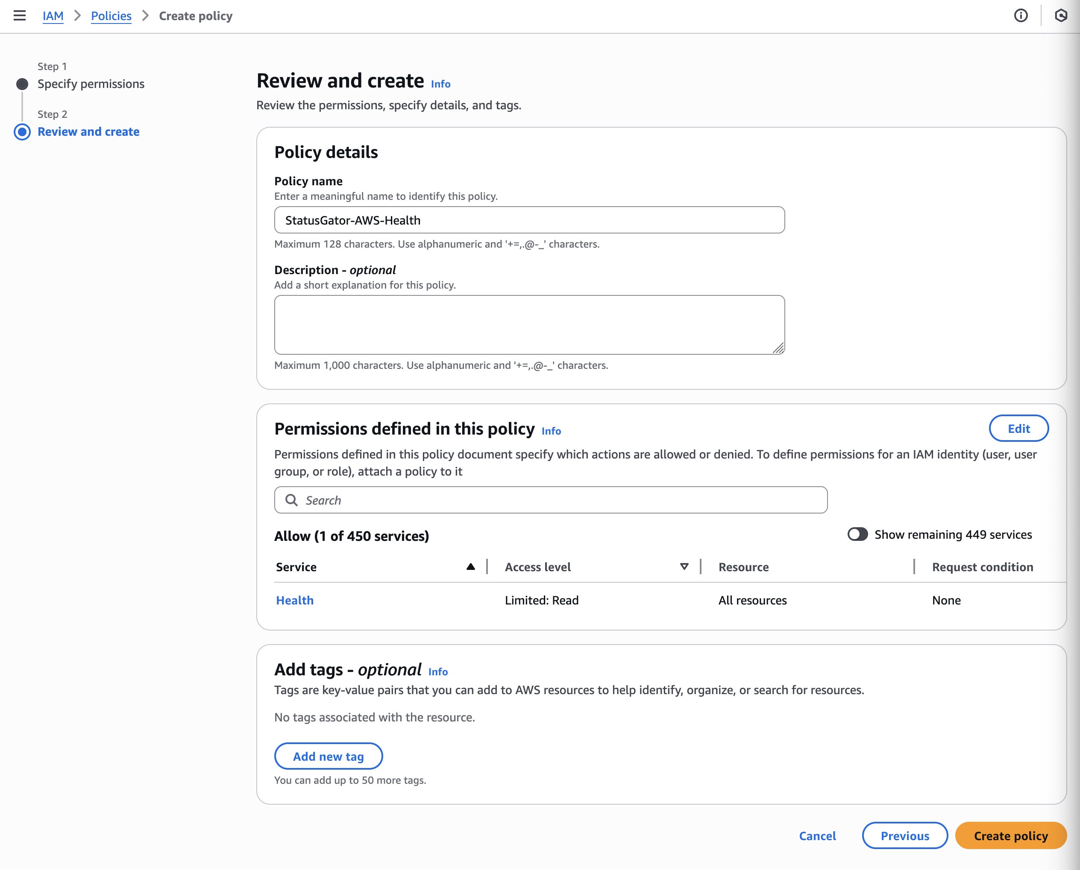Select the Review and create step radio
1080x870 pixels.
click(x=22, y=132)
